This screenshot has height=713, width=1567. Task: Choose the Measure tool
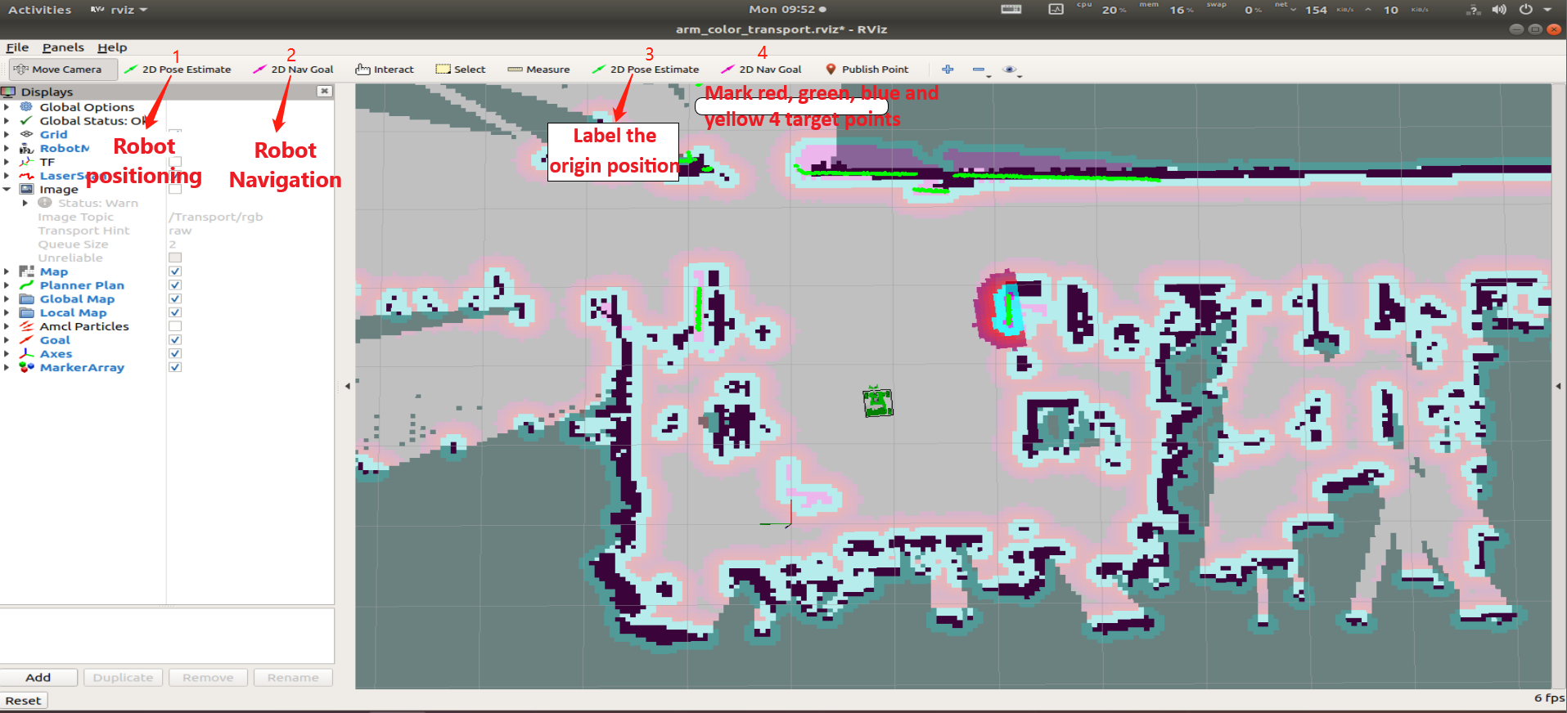tap(538, 70)
